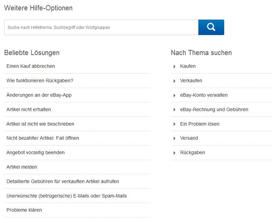Click the Artikel melden link
This screenshot has width=272, height=223.
click(x=22, y=167)
